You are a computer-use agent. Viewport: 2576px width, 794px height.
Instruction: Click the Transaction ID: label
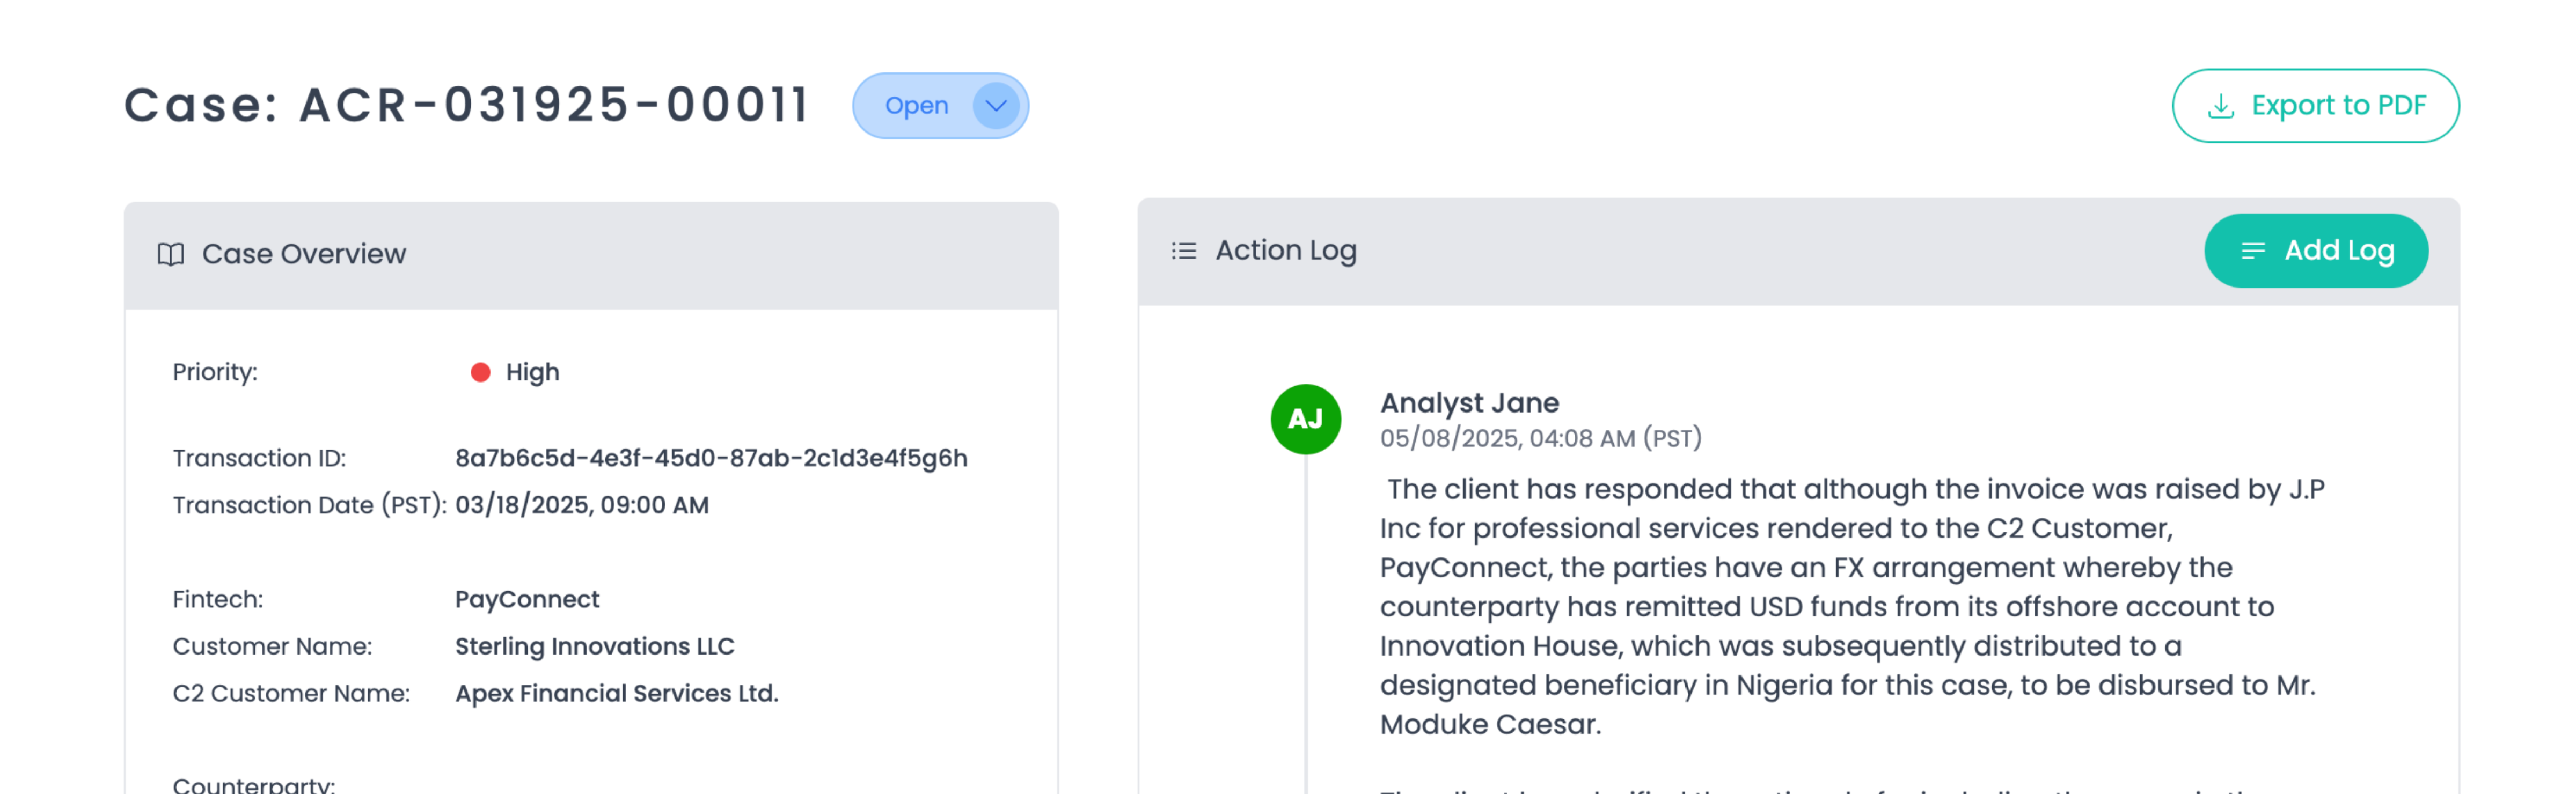[259, 458]
